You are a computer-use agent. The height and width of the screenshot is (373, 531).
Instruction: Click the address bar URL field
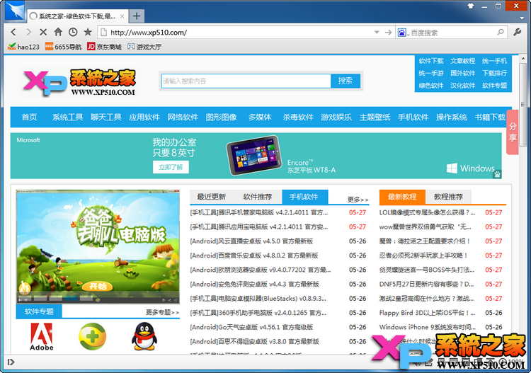237,33
